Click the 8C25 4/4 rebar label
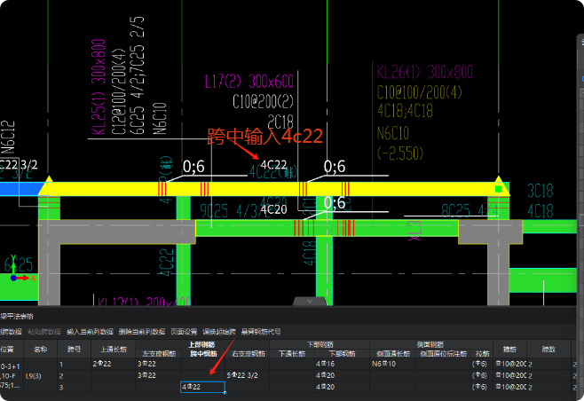 pos(470,210)
